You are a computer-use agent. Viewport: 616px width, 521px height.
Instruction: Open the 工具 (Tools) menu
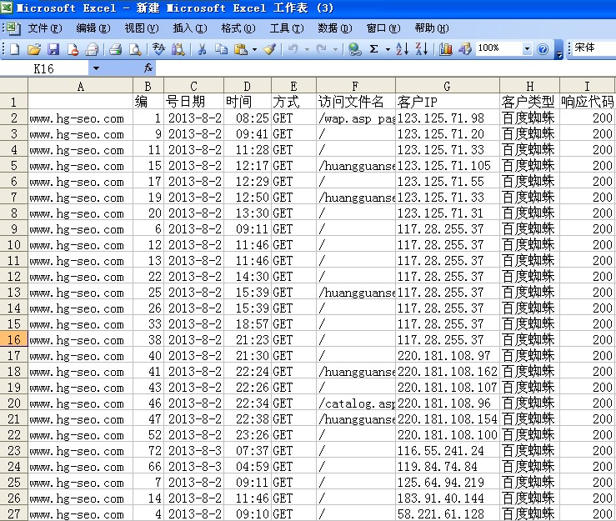click(x=286, y=28)
